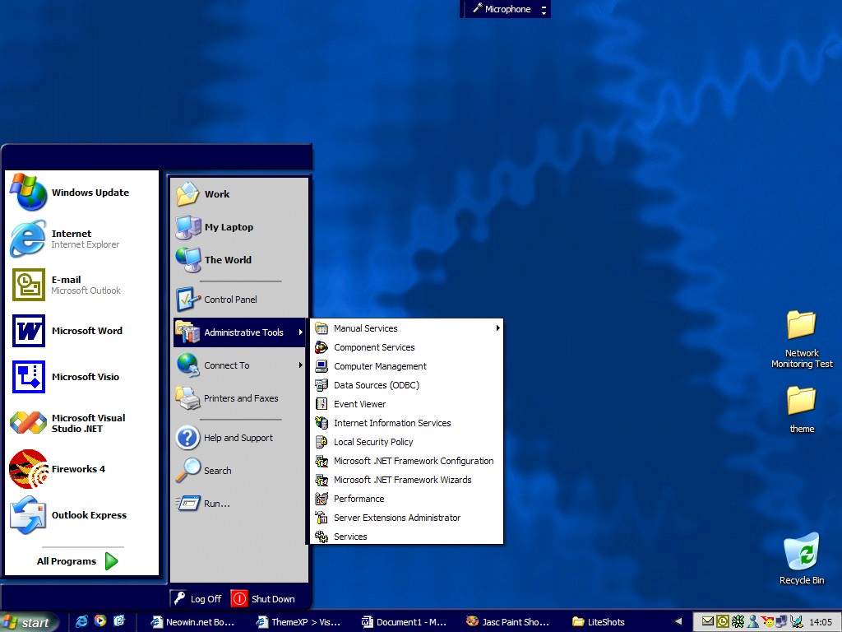Viewport: 842px width, 632px height.
Task: Switch to the Neowin.net taskbar window
Action: 193,622
